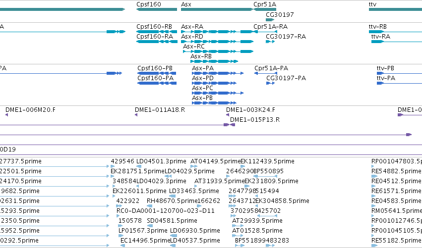Click the ttv gene label
This screenshot has height=248, width=422.
[372, 4]
